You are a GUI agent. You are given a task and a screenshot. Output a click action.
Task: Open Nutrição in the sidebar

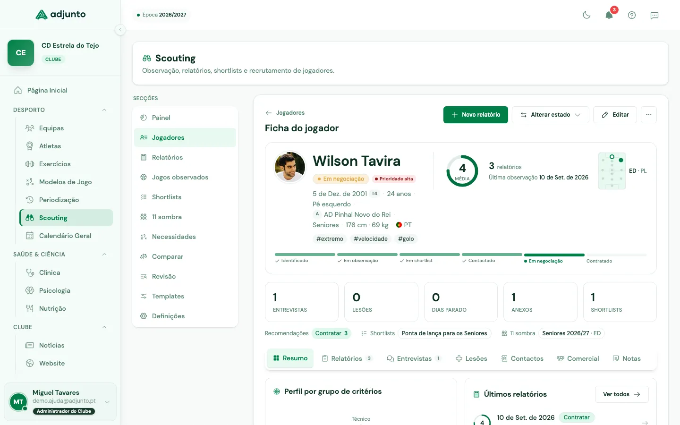coord(66,308)
